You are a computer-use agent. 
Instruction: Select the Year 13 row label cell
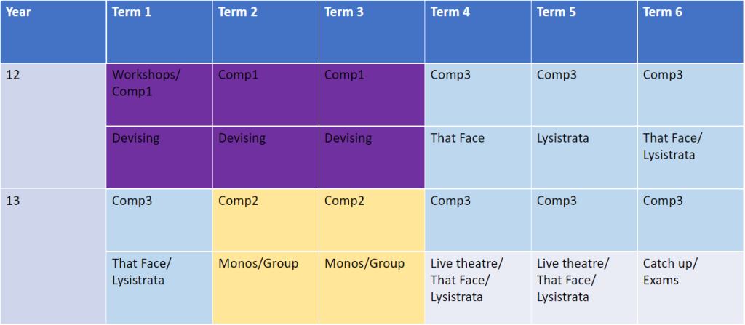coord(53,256)
